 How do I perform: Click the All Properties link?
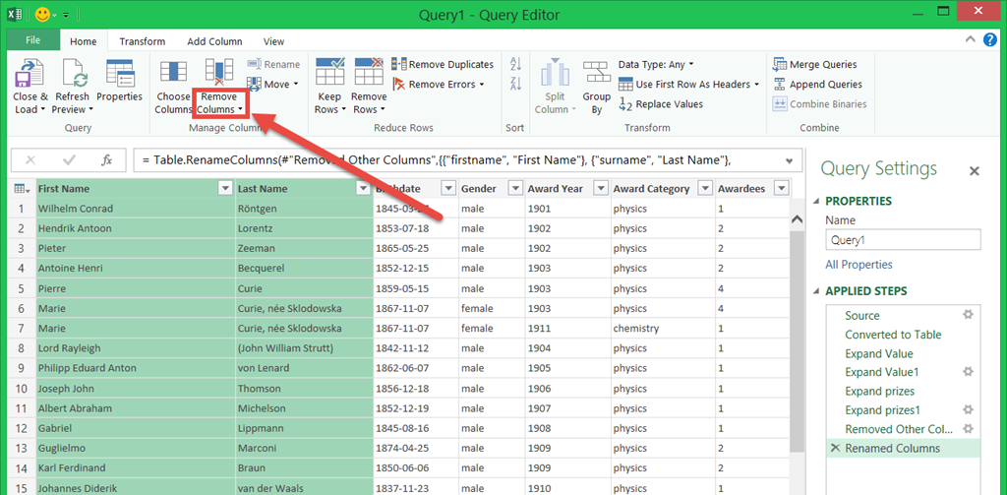click(859, 265)
